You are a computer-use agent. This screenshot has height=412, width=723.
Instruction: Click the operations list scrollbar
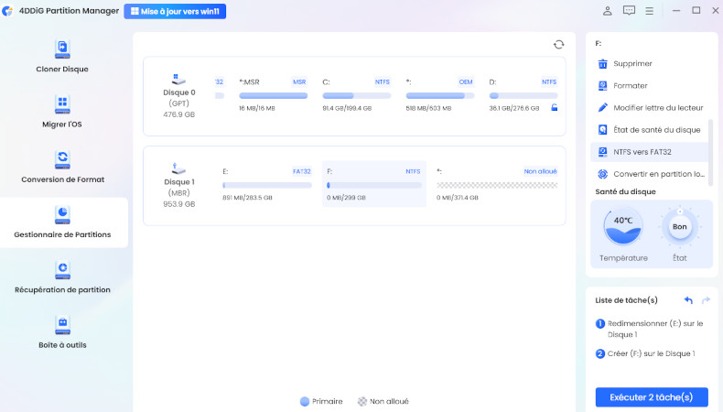click(x=710, y=151)
